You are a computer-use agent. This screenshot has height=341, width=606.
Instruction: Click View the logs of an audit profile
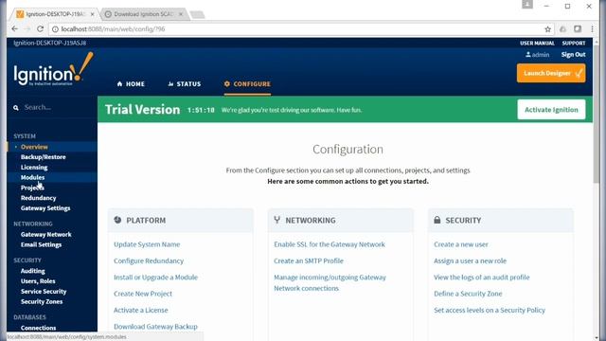[482, 278]
